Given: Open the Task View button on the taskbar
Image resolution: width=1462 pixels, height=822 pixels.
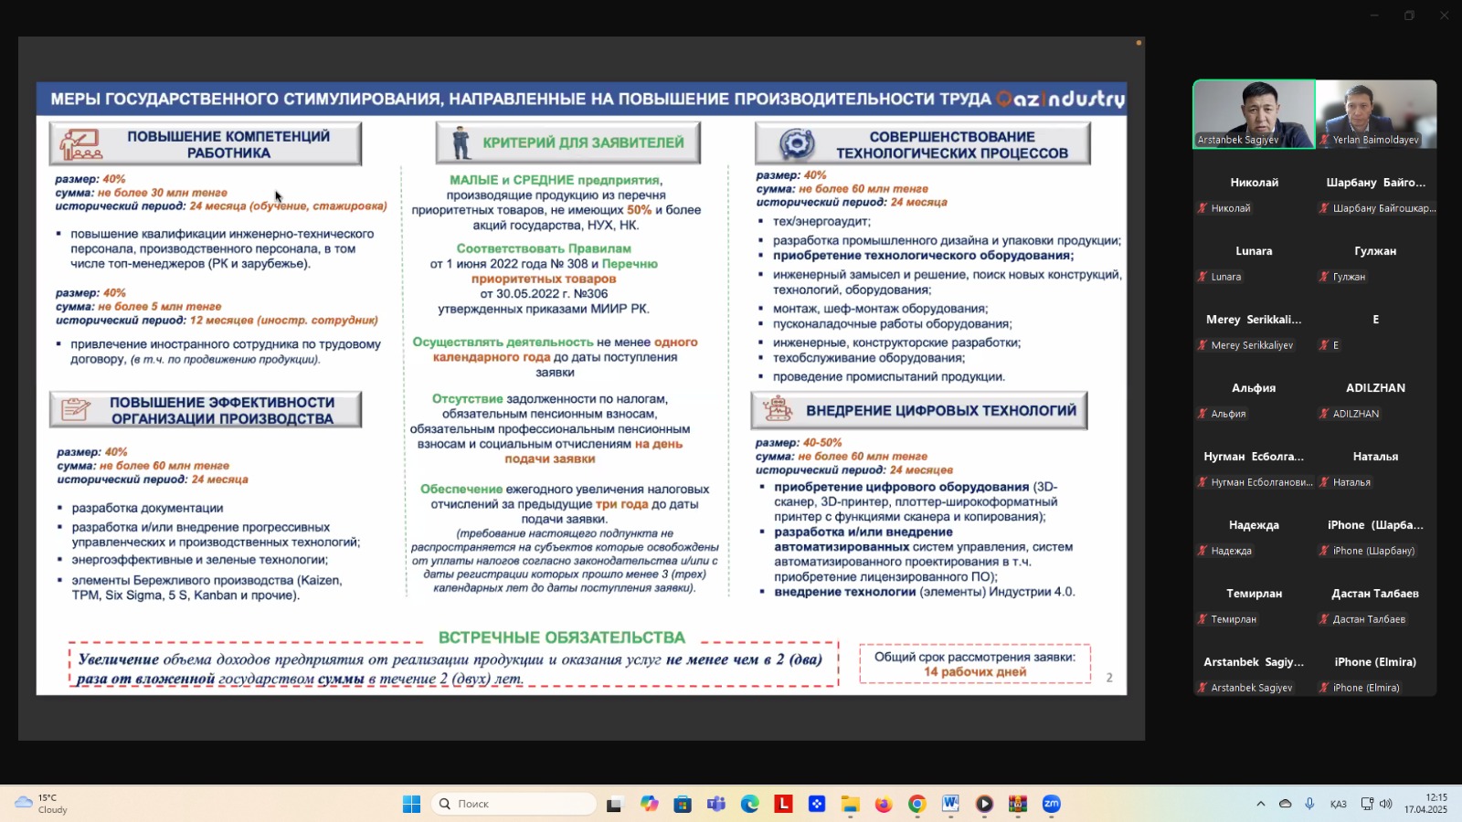Looking at the screenshot, I should tap(614, 804).
